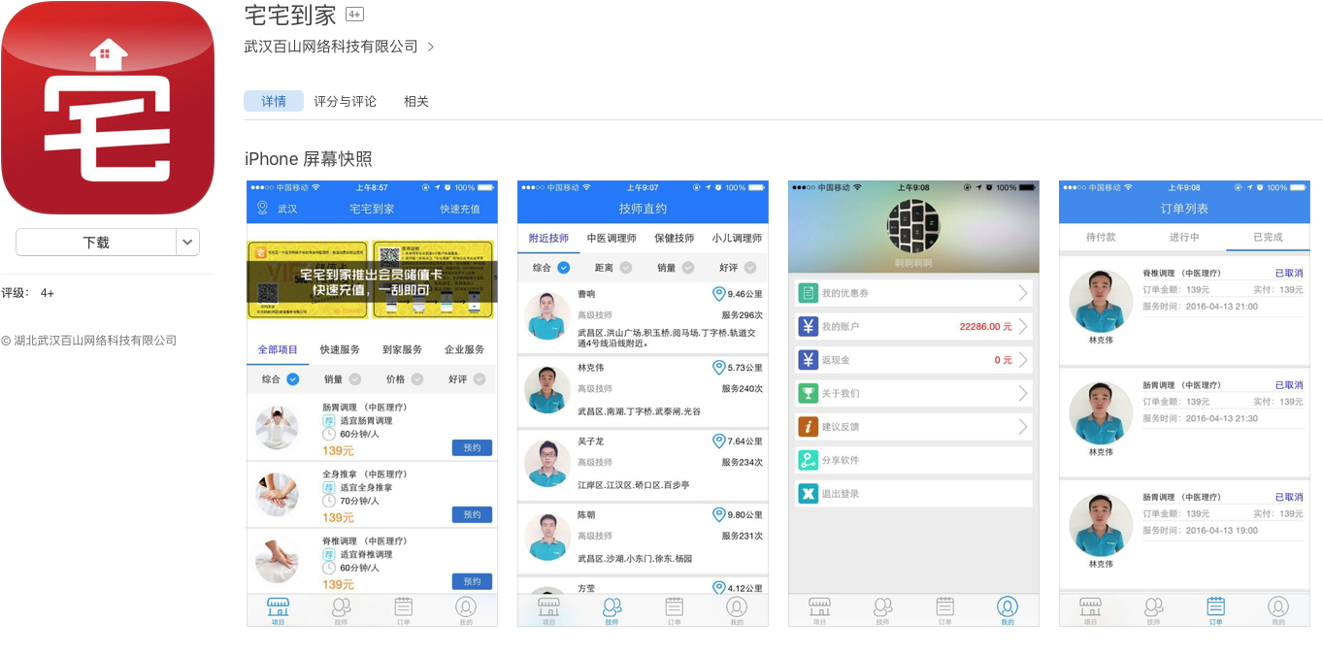Tap the 我的 profile icon in third screenshot
Viewport: 1323px width, 654px height.
click(x=1008, y=608)
